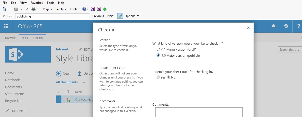
Task: Open the Office 365 app launcher grid
Action: pyautogui.click(x=6, y=26)
